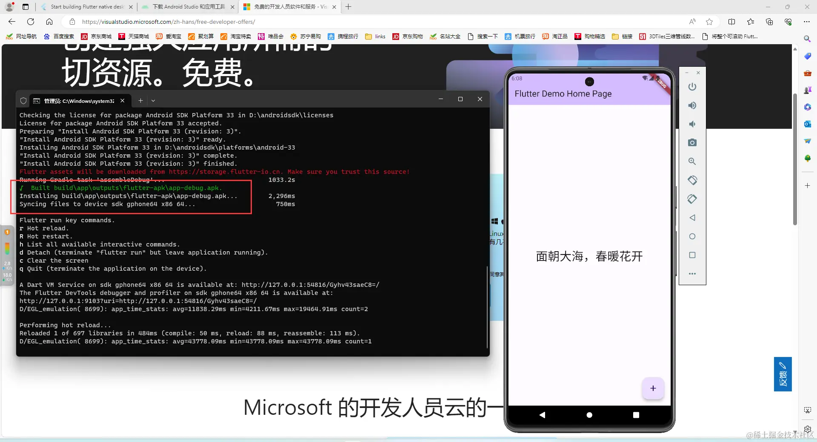817x442 pixels.
Task: Open the 携程旅行 bookmark
Action: 343,37
